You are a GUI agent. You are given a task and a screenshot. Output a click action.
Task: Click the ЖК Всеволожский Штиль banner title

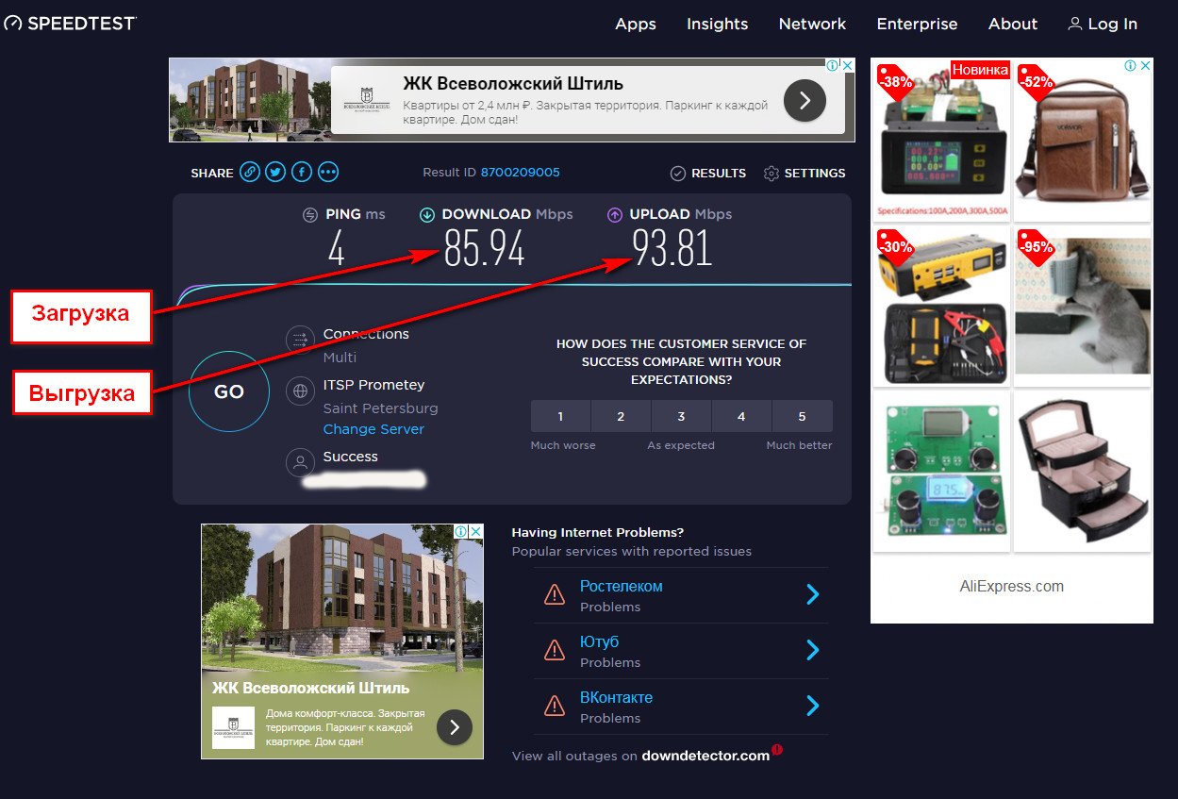(x=513, y=84)
